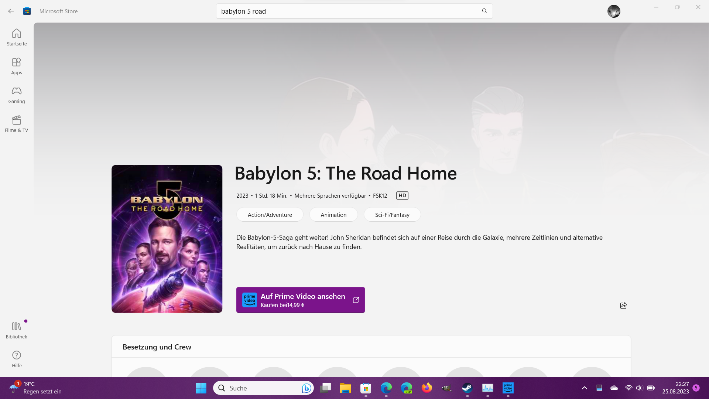Image resolution: width=709 pixels, height=399 pixels.
Task: Open the user profile avatar
Action: 614,11
